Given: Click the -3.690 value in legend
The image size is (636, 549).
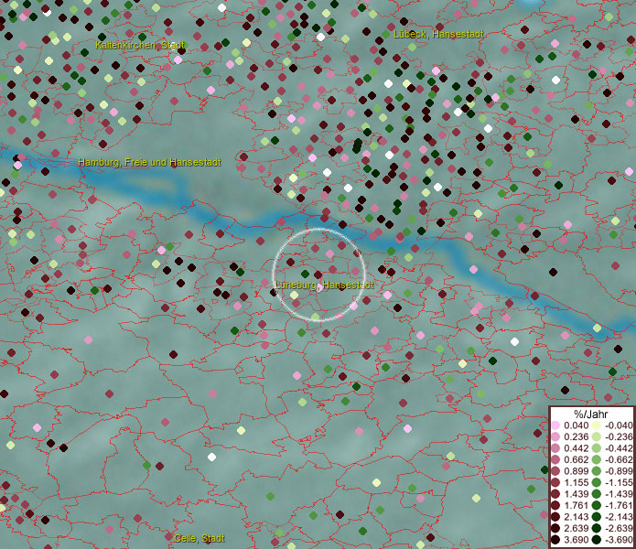Looking at the screenshot, I should point(619,540).
